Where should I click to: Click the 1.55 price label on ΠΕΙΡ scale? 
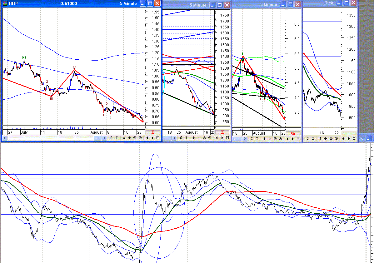tap(156, 12)
